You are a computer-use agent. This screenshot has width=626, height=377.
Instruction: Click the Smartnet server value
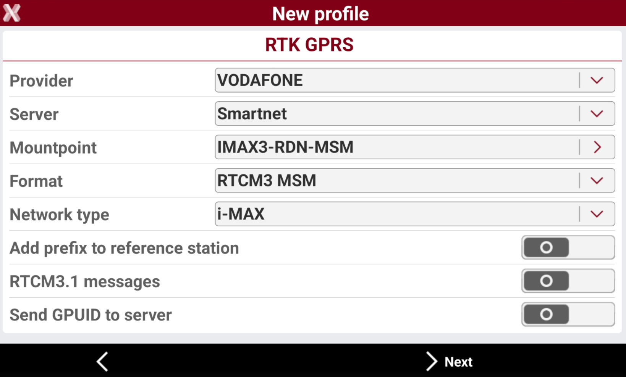(x=252, y=114)
